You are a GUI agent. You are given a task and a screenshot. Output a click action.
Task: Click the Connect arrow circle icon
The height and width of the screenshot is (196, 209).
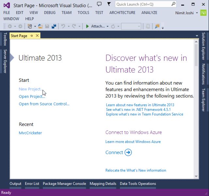coord(128,152)
